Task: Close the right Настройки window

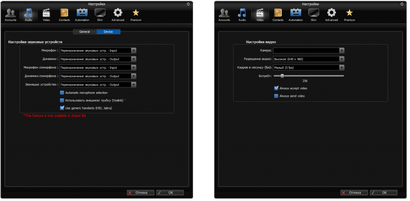Action: pyautogui.click(x=402, y=4)
